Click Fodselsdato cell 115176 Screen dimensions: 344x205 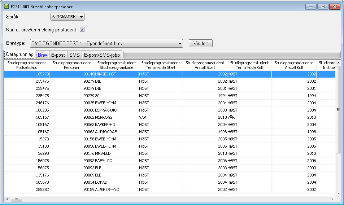tap(27, 175)
